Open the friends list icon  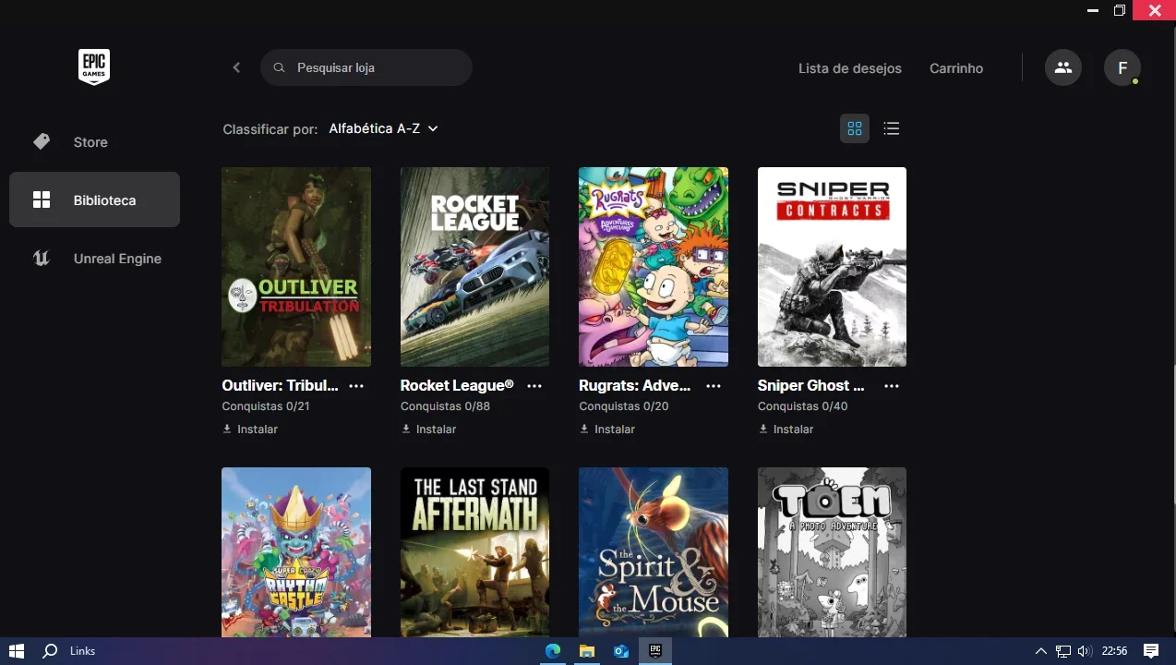(x=1063, y=67)
